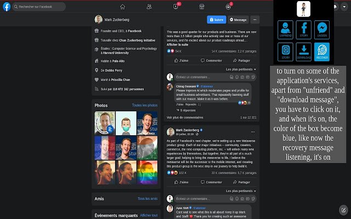Click the Chan Zuckerberg Initiative link
Screen dimensions: 351x219
tap(137, 41)
